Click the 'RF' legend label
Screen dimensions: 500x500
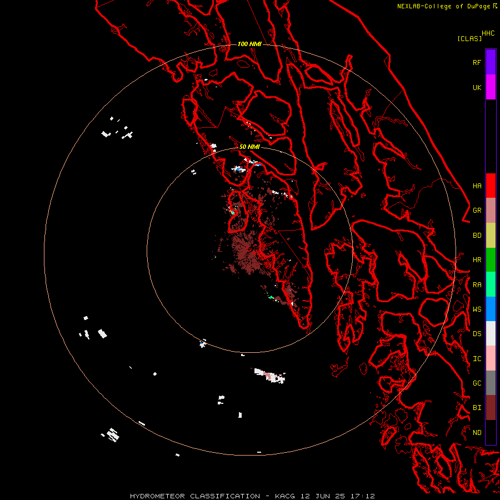coord(477,62)
